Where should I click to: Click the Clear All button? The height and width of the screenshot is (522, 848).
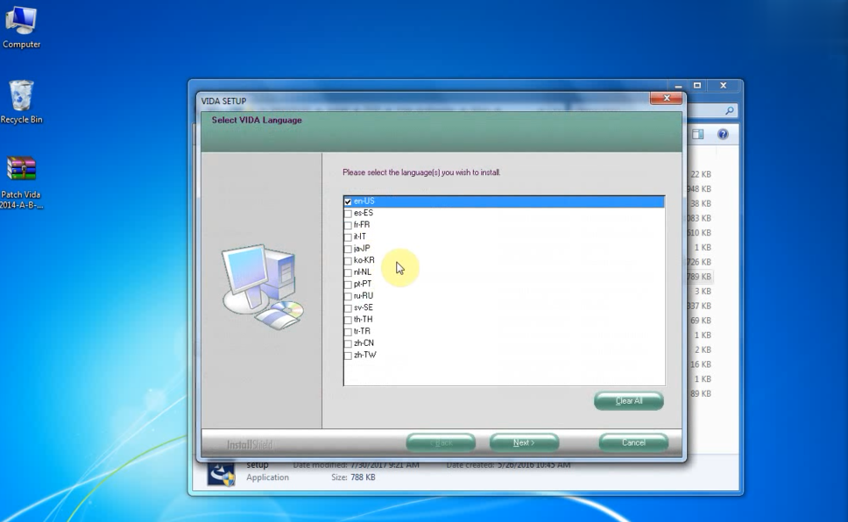[628, 401]
